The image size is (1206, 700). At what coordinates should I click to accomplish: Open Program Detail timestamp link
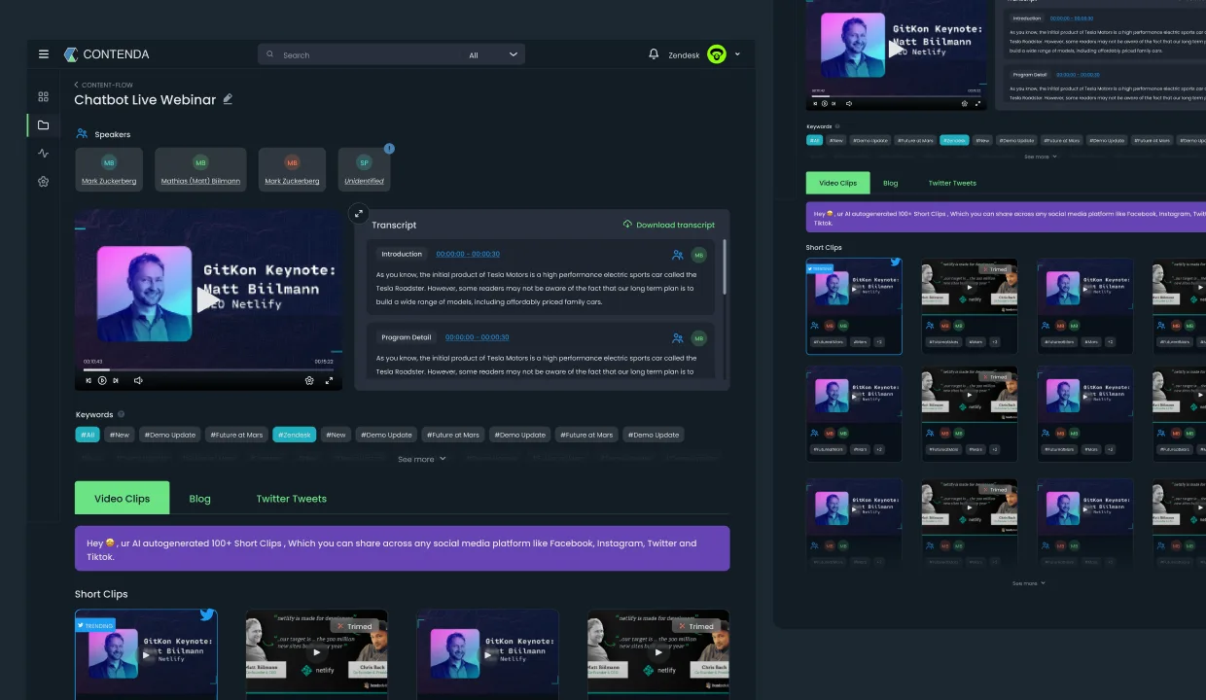point(477,337)
